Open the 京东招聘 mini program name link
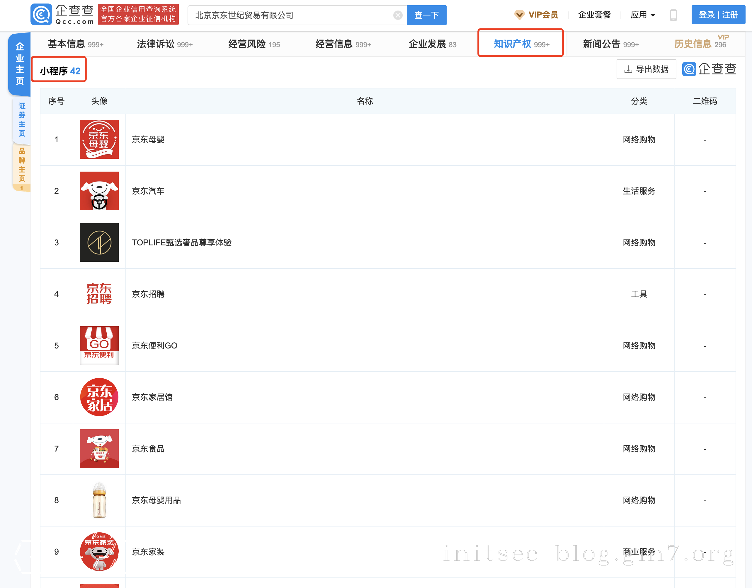Image resolution: width=752 pixels, height=588 pixels. pyautogui.click(x=148, y=294)
